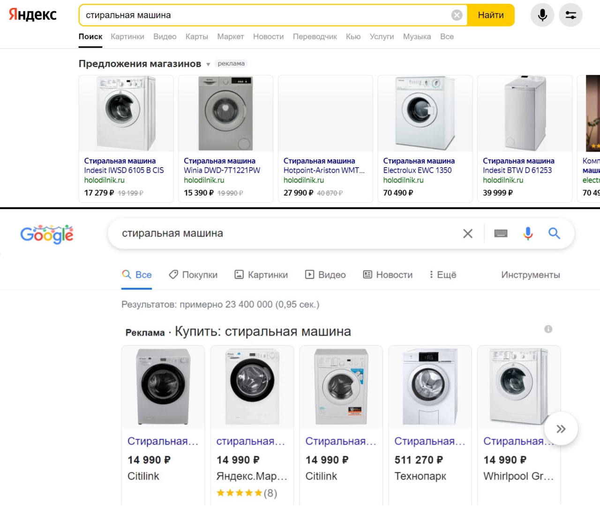
Task: Show ad info icon beside Купить heading
Action: coord(548,329)
